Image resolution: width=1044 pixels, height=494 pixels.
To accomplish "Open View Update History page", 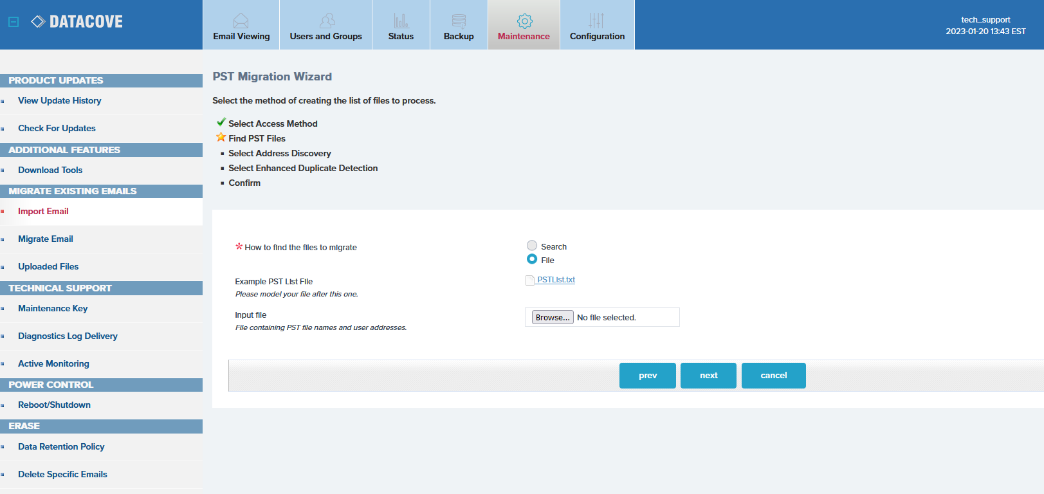I will (x=60, y=101).
